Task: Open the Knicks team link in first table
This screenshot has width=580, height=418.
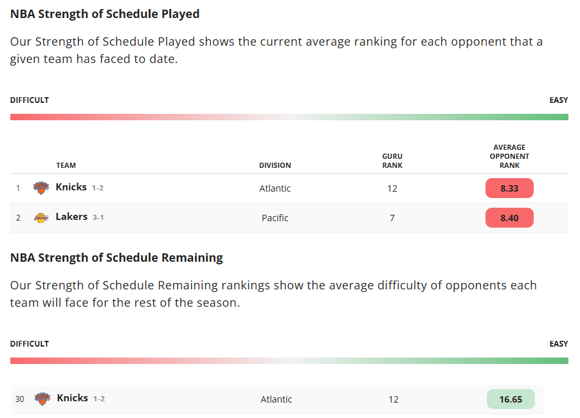Action: [71, 187]
